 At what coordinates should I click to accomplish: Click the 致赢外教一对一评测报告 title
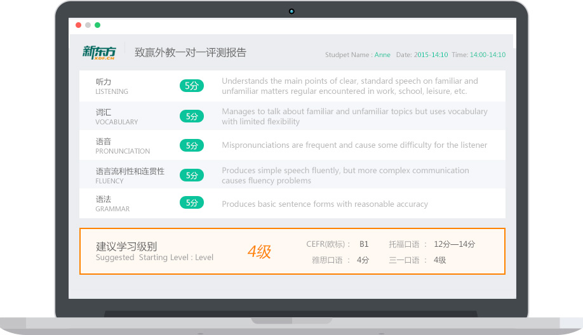(191, 53)
